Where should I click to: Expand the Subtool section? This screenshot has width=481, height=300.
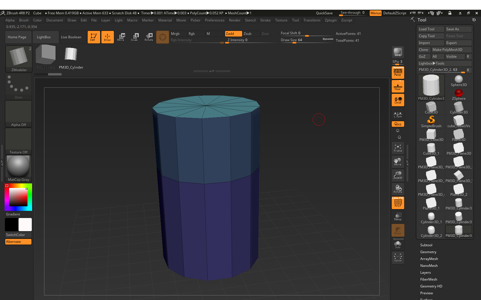(426, 245)
